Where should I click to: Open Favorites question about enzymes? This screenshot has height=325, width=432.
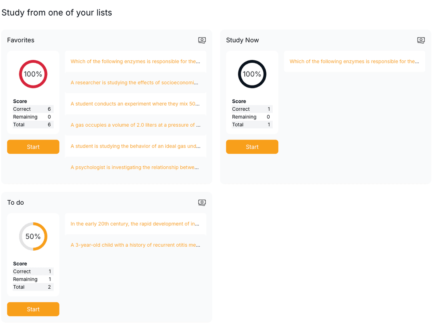135,62
